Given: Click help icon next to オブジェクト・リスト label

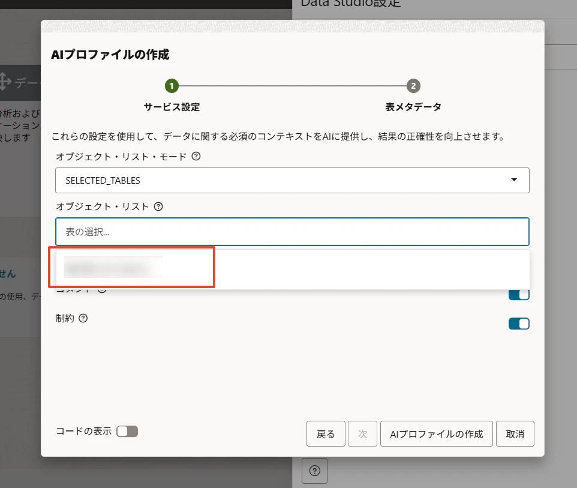Looking at the screenshot, I should pyautogui.click(x=158, y=206).
